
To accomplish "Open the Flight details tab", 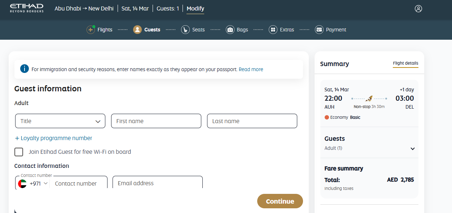I will 405,64.
